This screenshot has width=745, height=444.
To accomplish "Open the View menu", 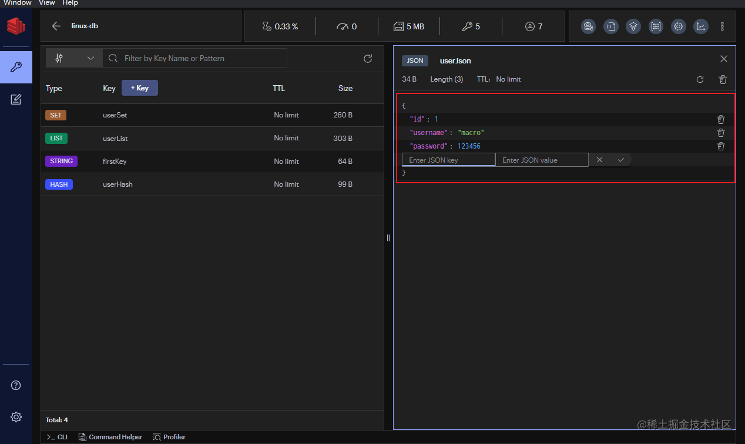I will tap(47, 3).
